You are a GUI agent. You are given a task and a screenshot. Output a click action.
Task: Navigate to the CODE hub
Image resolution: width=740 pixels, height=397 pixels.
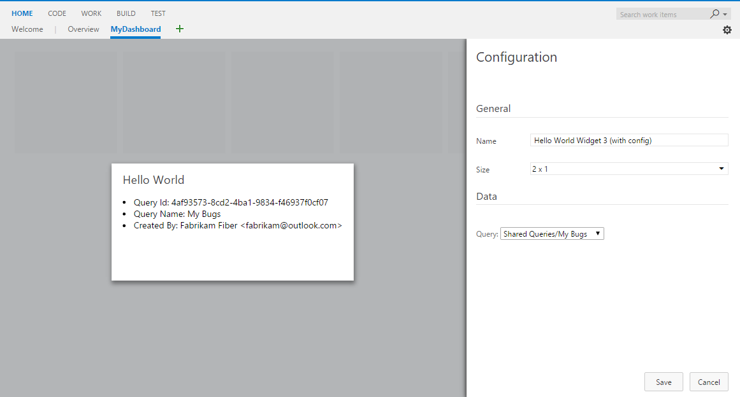57,13
